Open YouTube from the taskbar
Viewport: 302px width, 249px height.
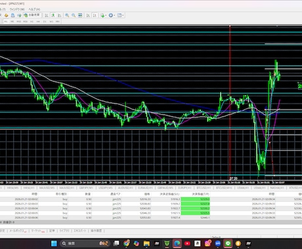(x=187, y=243)
